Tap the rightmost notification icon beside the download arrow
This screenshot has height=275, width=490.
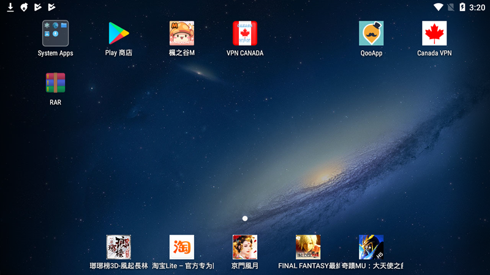(x=52, y=7)
